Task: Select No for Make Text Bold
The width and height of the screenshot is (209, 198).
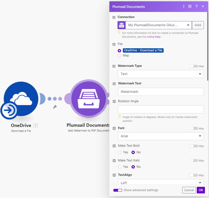Action: [133, 152]
